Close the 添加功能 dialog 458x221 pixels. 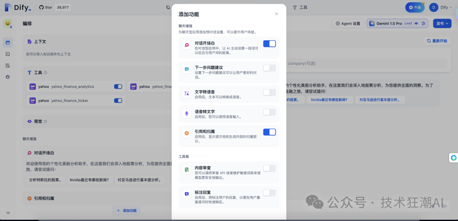(x=276, y=14)
